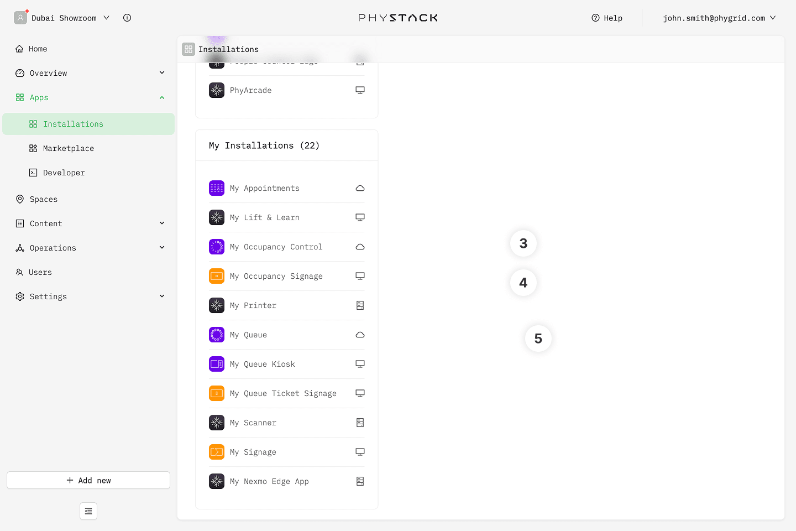796x531 pixels.
Task: Click the PhyArcade app icon
Action: click(x=217, y=90)
